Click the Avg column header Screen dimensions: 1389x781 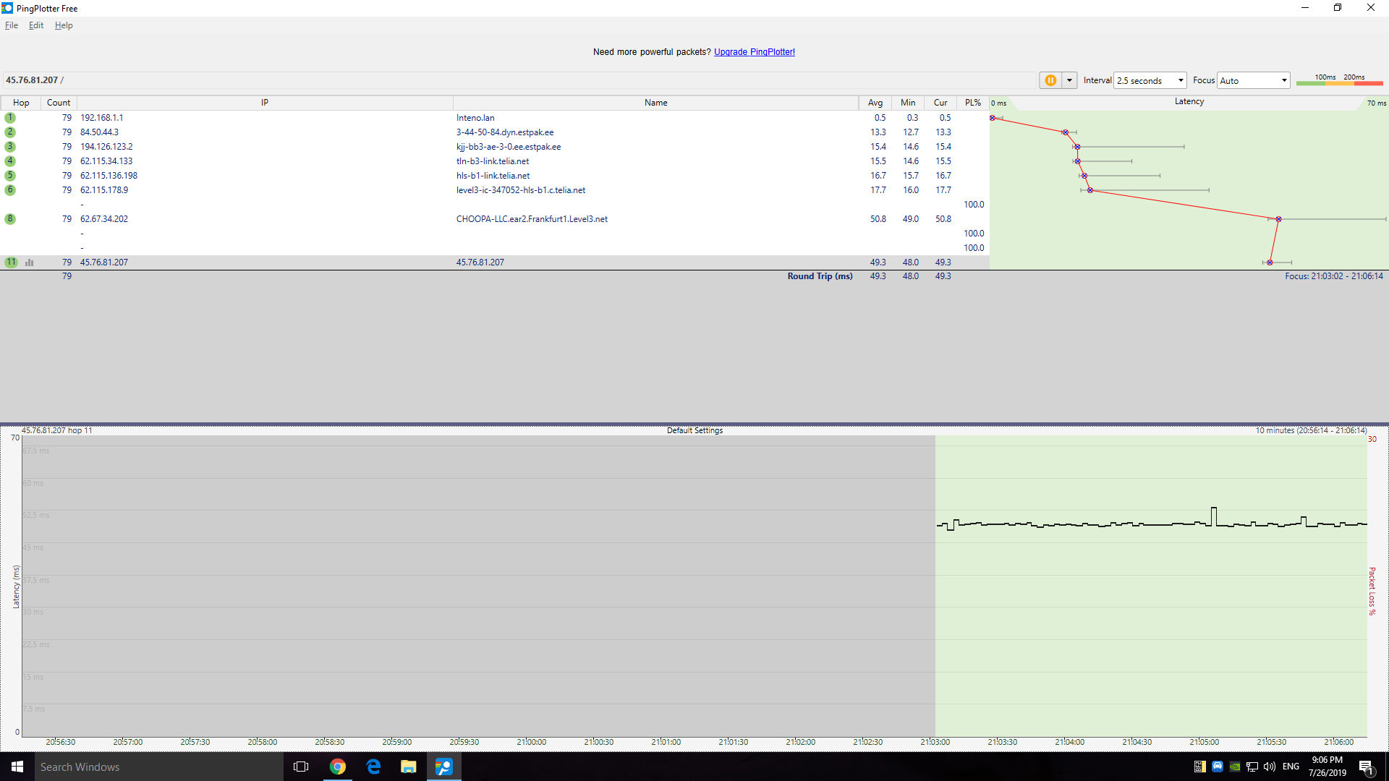875,103
